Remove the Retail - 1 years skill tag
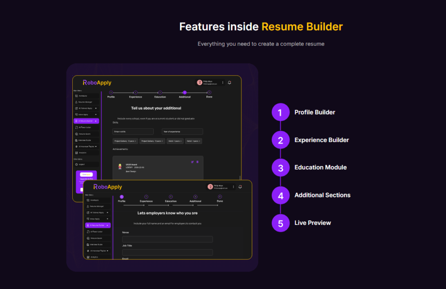This screenshot has height=289, width=446. pos(181,141)
